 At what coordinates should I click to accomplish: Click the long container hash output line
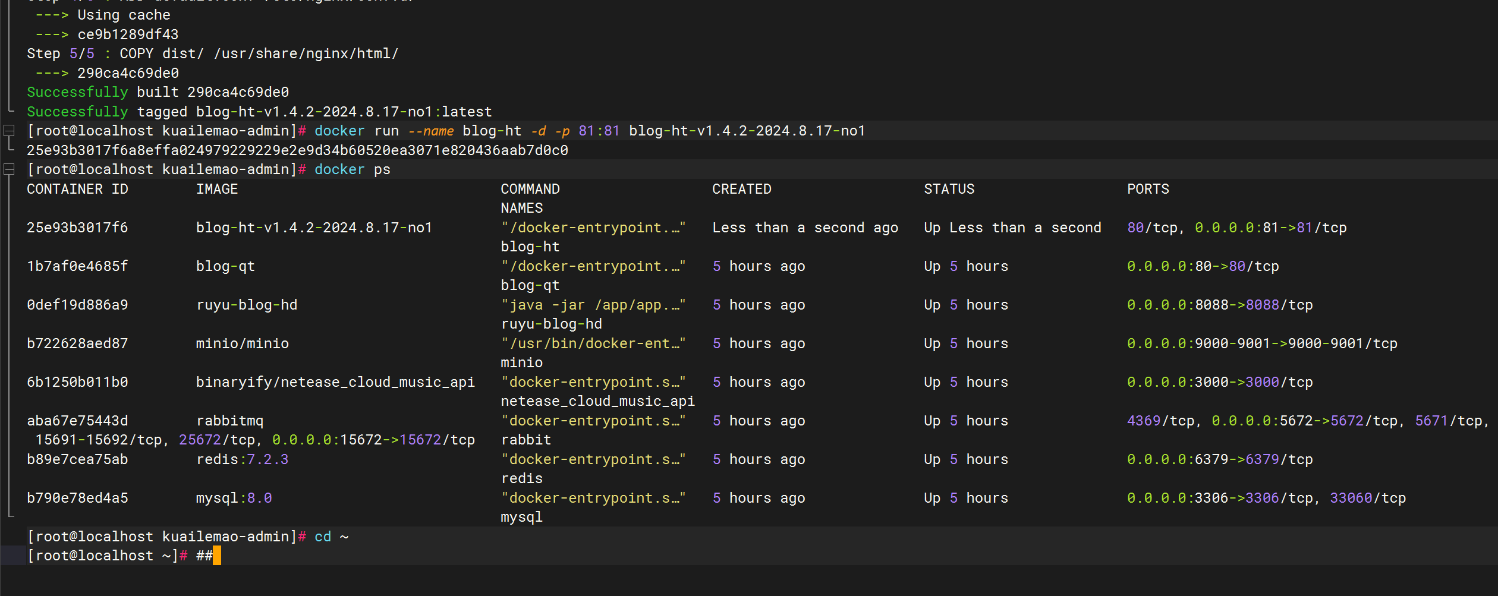pos(297,150)
